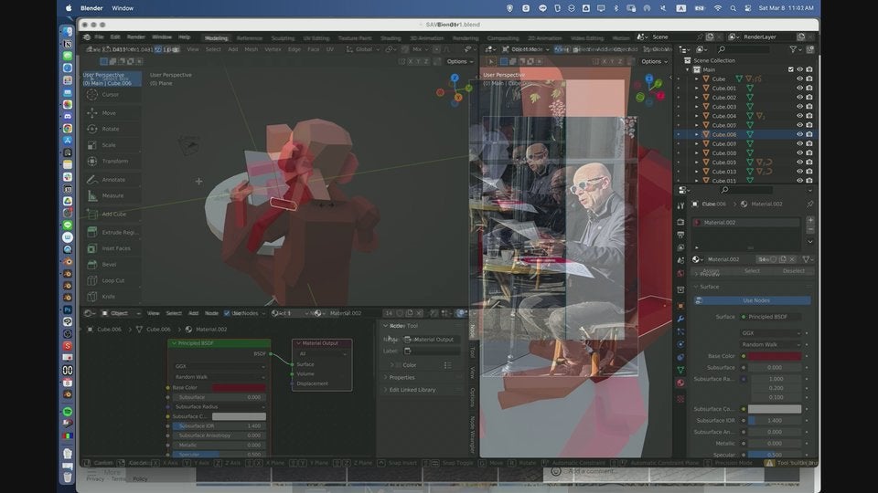The height and width of the screenshot is (493, 878).
Task: Toggle Main collection visibility eye
Action: 799,70
